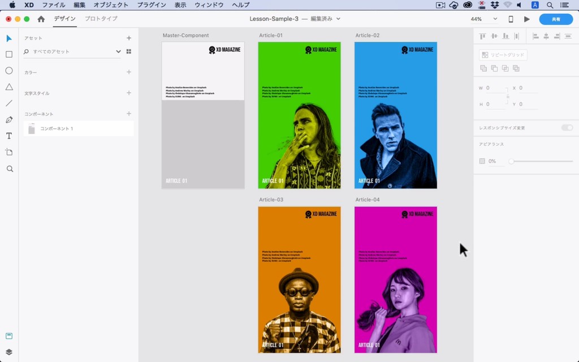Click リピートグリッド button
Image resolution: width=579 pixels, height=362 pixels.
(x=503, y=55)
